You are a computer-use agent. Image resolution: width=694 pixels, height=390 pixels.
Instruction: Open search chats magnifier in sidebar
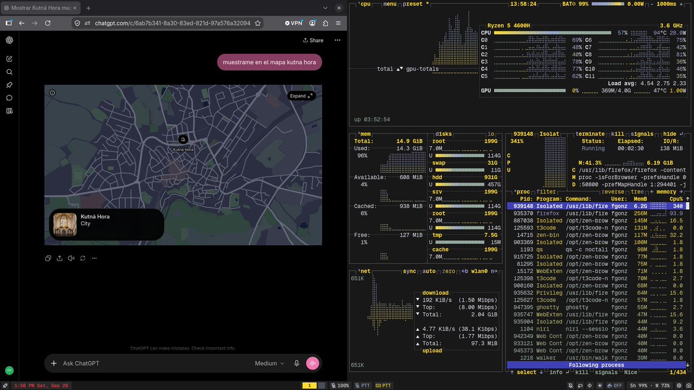(9, 72)
